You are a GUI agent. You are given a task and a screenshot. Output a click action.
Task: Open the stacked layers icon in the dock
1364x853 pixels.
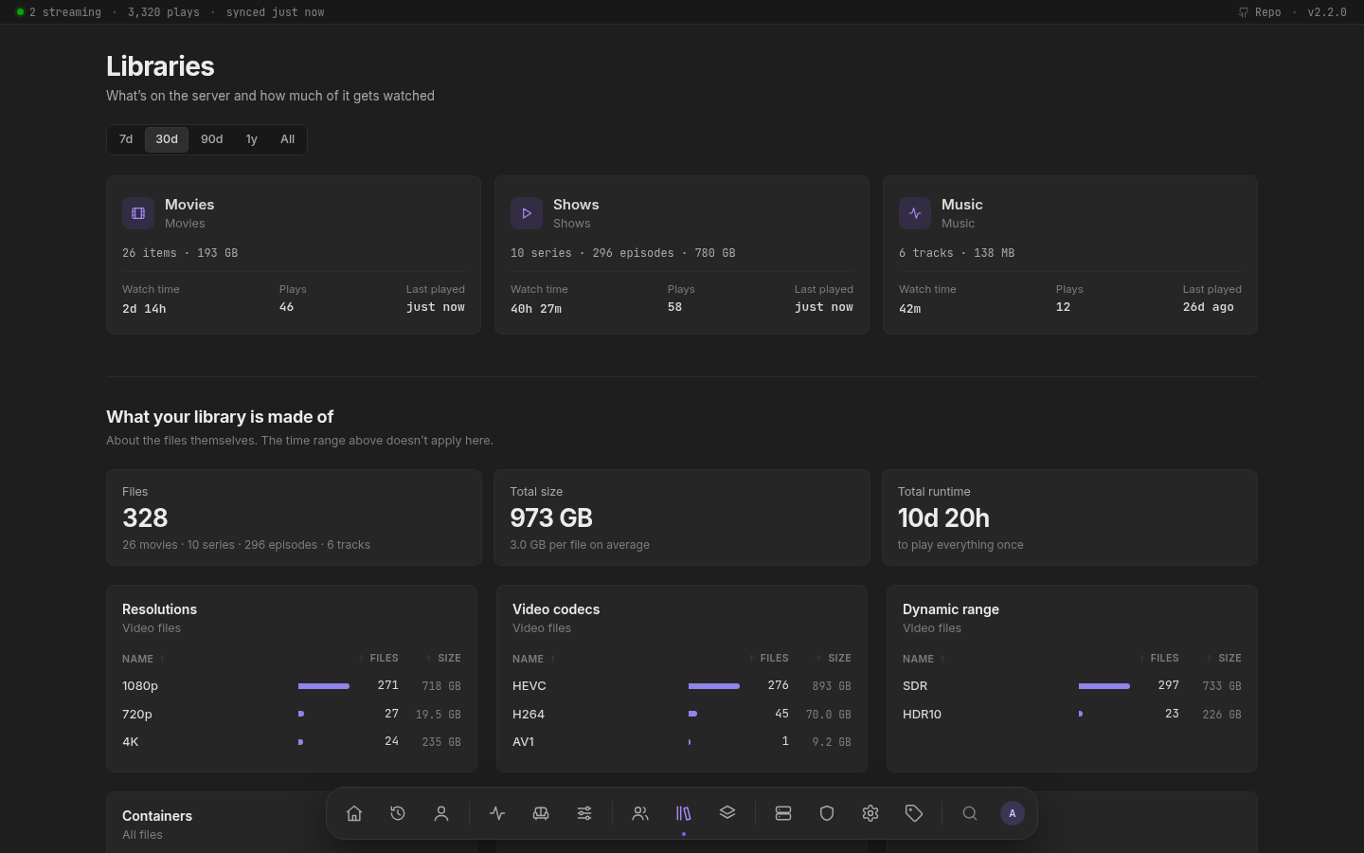727,813
